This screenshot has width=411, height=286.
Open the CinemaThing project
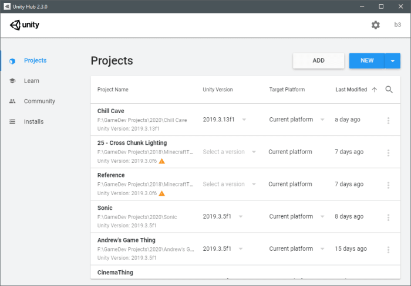(x=115, y=273)
